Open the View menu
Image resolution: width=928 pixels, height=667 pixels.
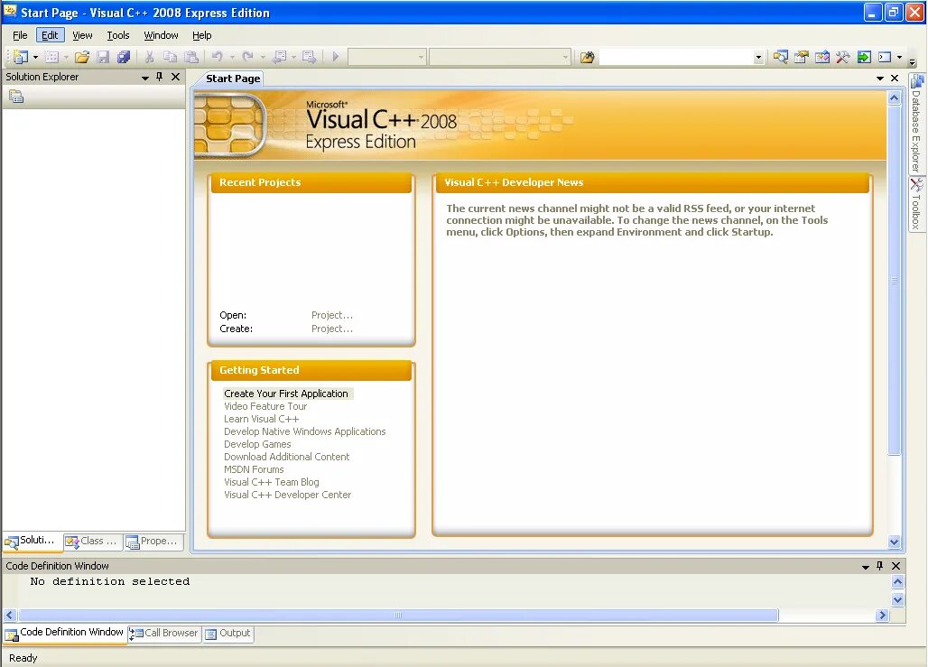point(82,35)
